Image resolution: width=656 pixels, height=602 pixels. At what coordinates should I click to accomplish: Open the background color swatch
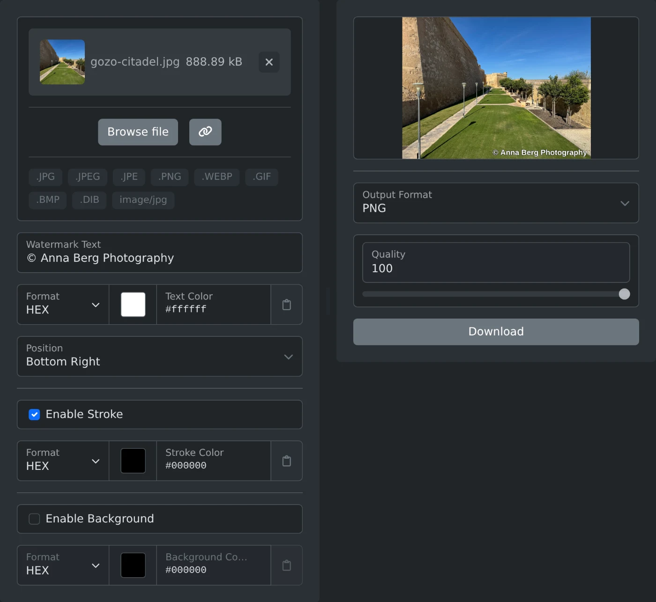133,565
